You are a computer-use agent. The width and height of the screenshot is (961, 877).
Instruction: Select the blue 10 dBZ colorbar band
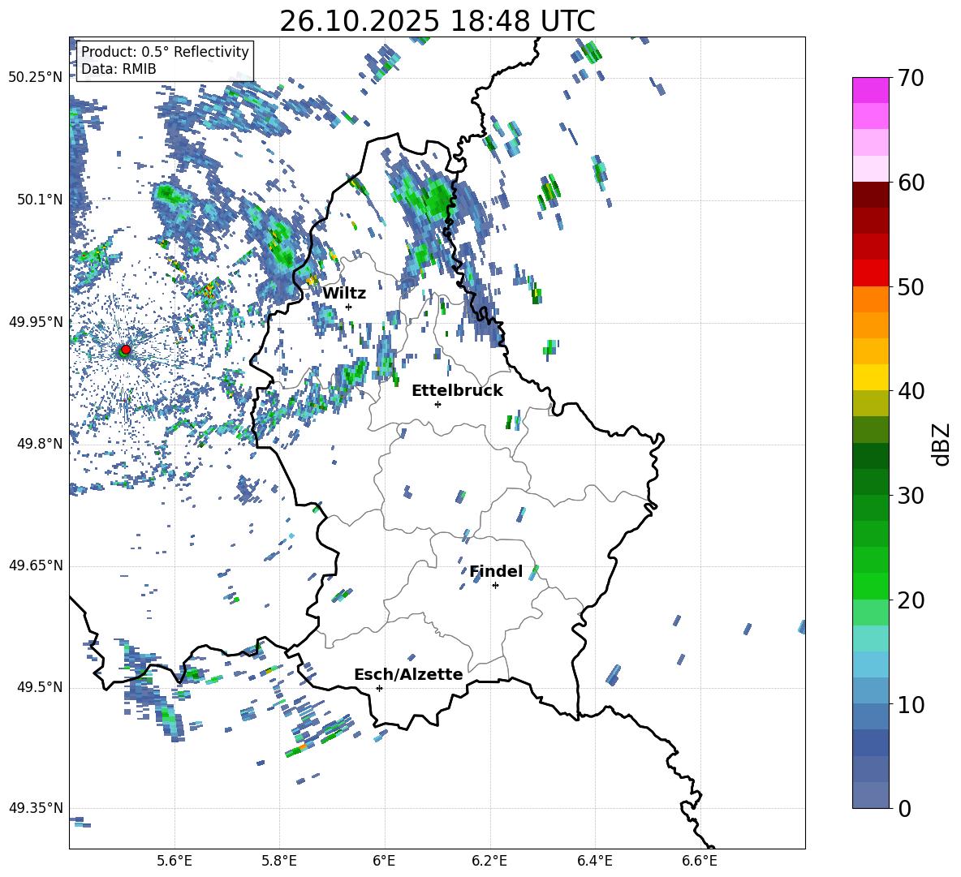point(871,691)
